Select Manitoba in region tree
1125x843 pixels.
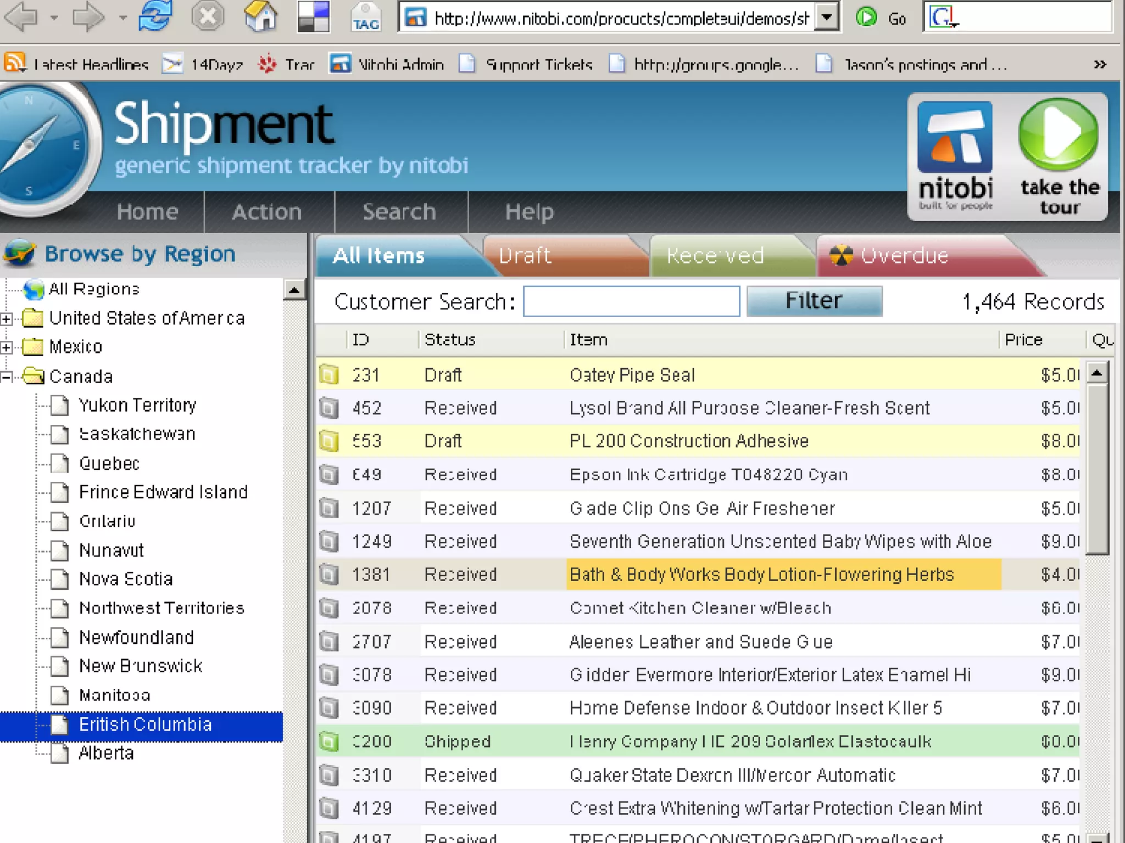coord(114,695)
